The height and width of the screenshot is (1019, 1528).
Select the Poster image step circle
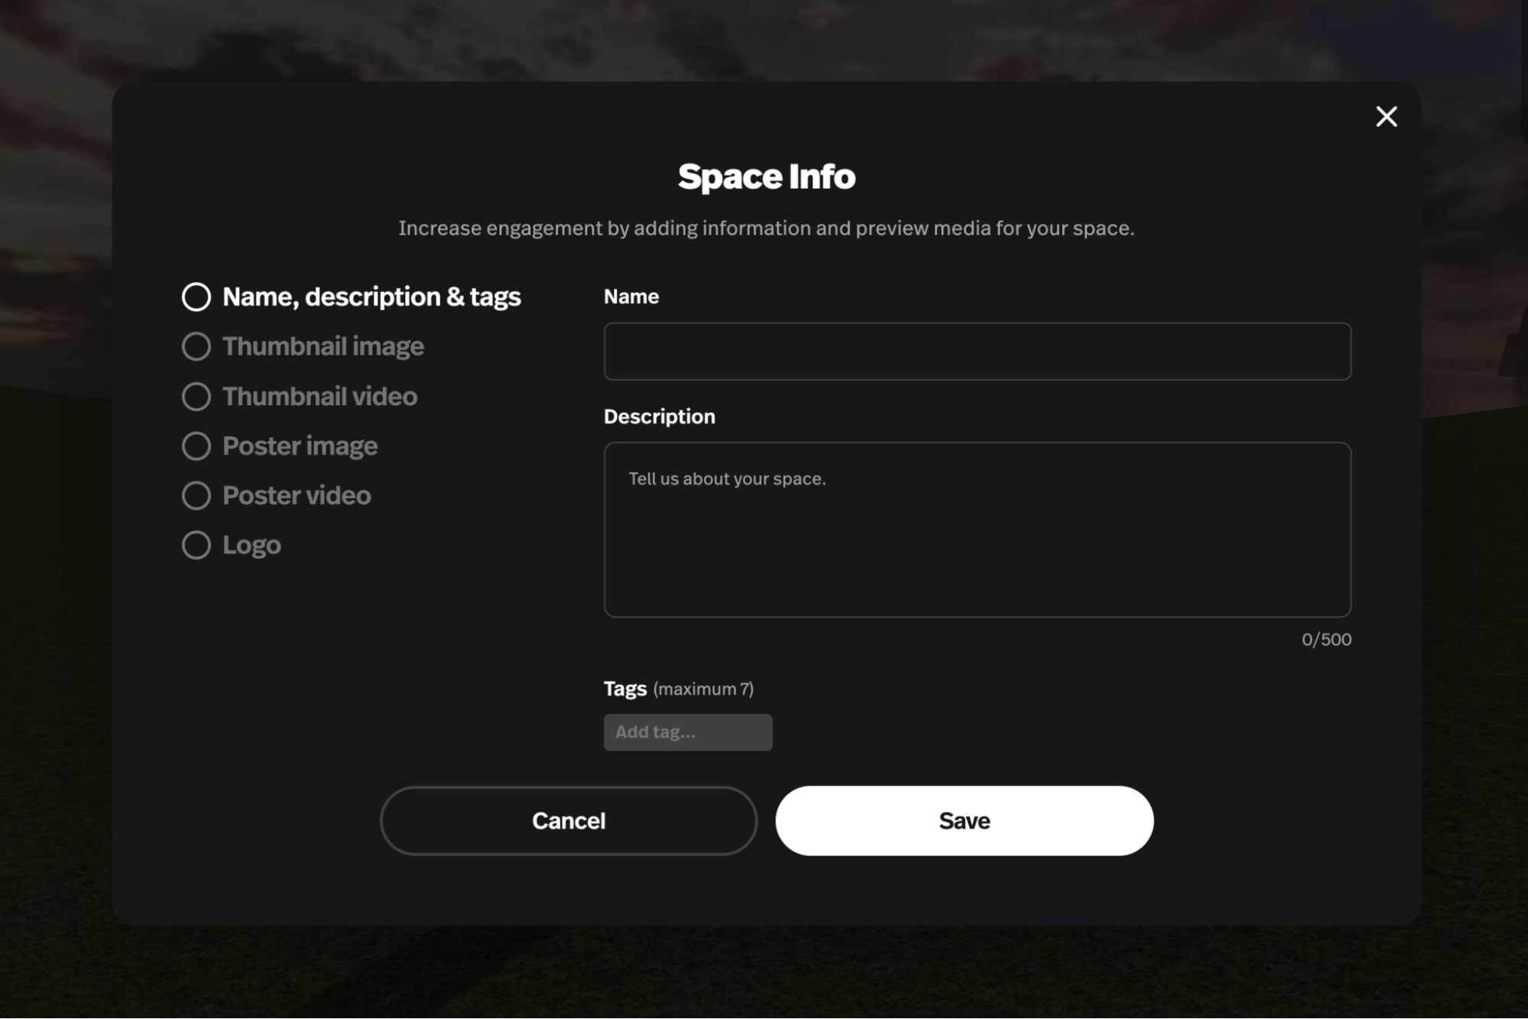196,446
